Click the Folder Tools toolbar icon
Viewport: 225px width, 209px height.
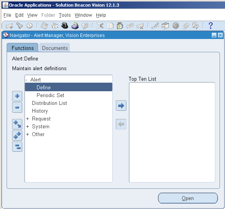click(x=195, y=26)
